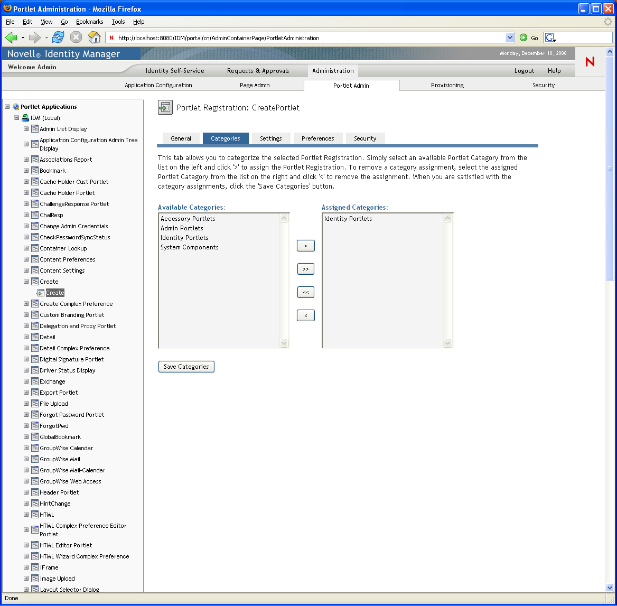Image resolution: width=617 pixels, height=606 pixels.
Task: Collapse the Portlet Applications tree root
Action: tap(7, 107)
